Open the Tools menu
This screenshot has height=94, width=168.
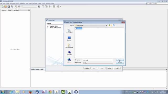pos(44,3)
